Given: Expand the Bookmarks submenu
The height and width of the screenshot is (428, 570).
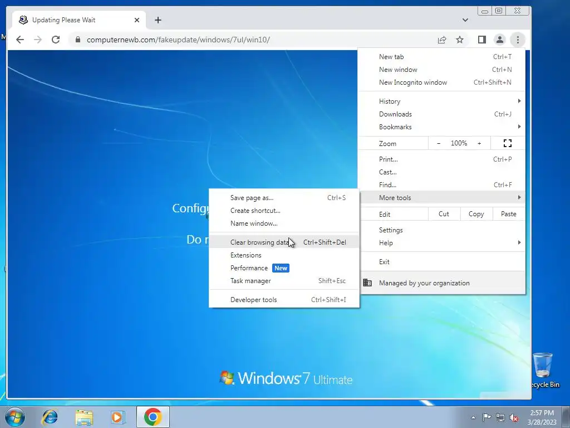Looking at the screenshot, I should [x=441, y=127].
